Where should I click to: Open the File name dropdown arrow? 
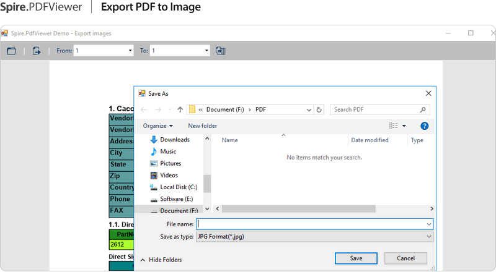pyautogui.click(x=429, y=224)
